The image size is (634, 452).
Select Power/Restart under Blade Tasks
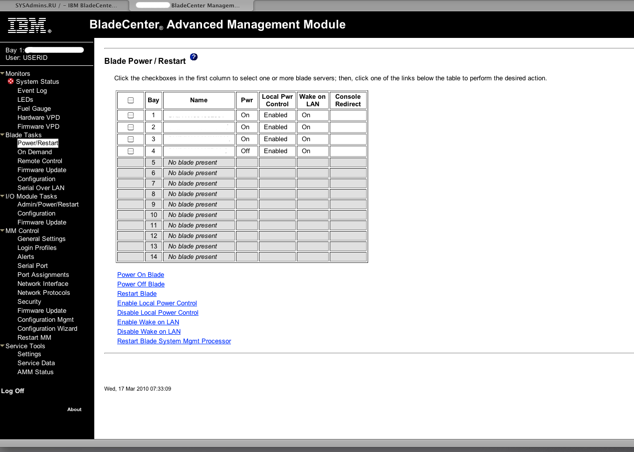pyautogui.click(x=38, y=143)
